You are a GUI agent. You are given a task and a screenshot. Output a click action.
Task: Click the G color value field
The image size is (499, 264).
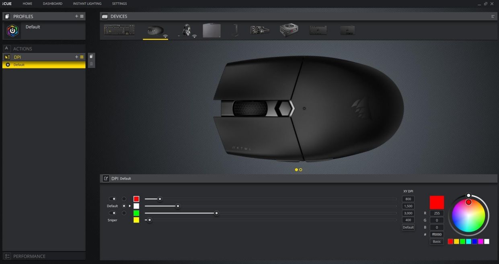437,220
